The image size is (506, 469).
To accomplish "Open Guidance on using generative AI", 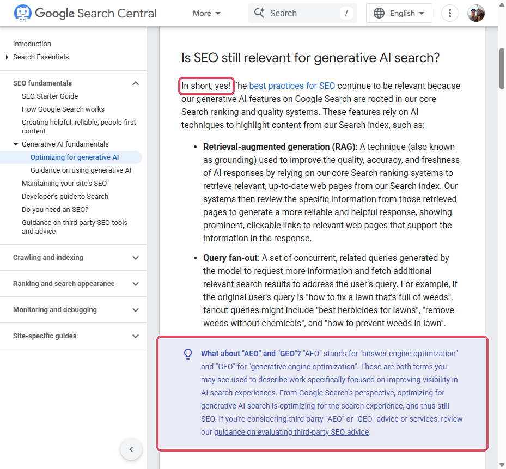I will [x=81, y=170].
